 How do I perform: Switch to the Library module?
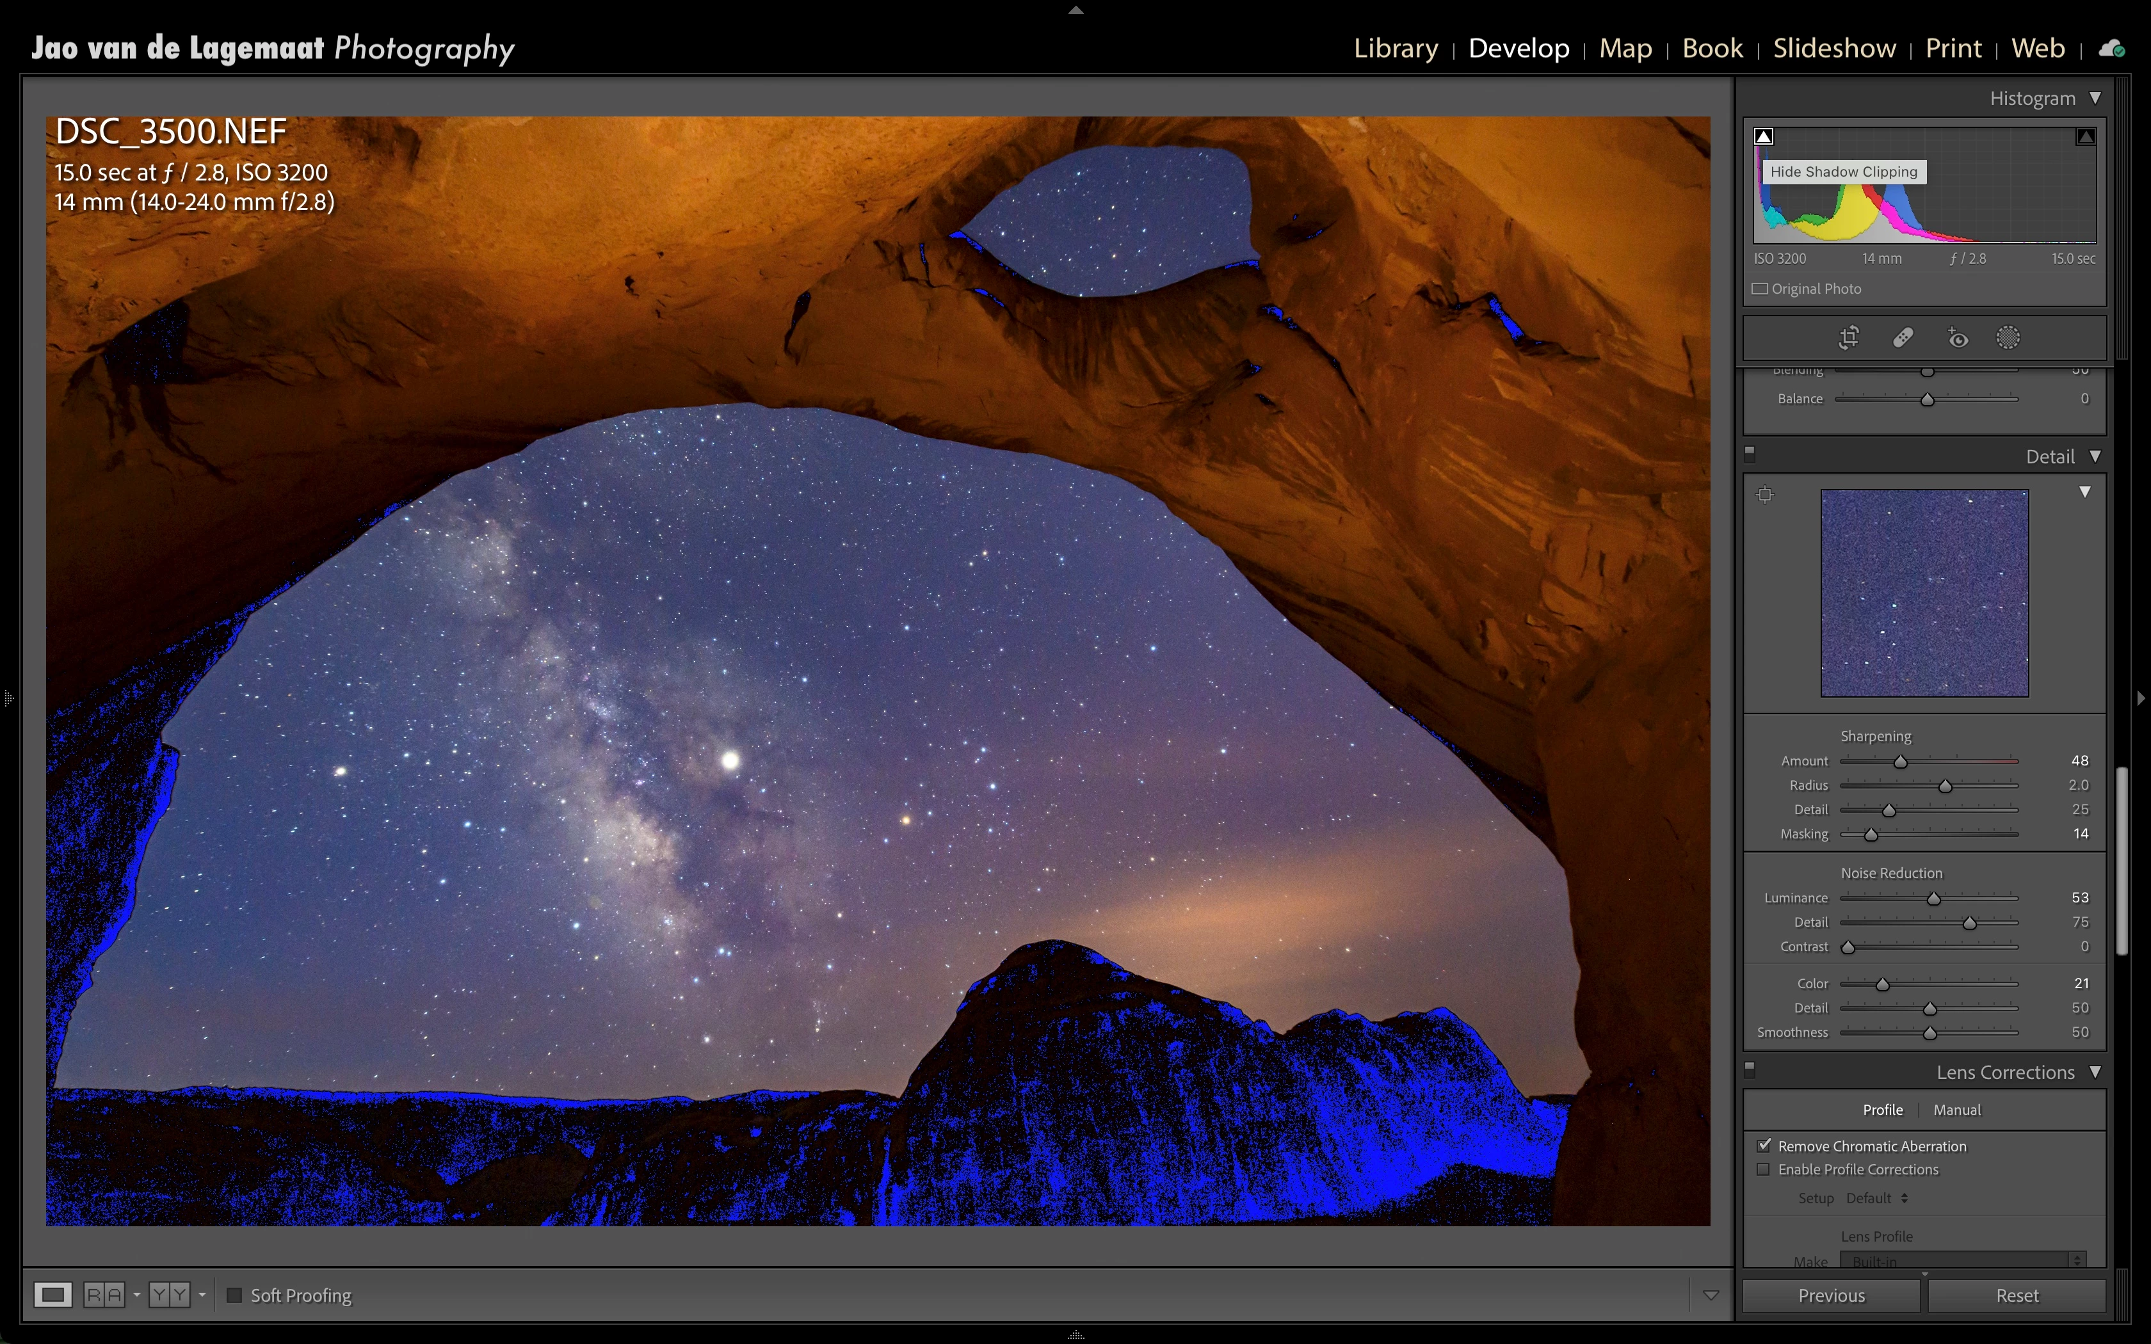click(1396, 48)
